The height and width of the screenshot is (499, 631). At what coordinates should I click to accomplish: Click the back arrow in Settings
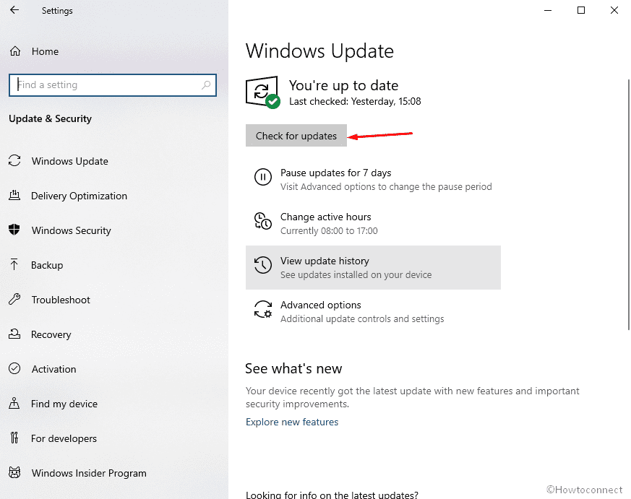point(14,10)
